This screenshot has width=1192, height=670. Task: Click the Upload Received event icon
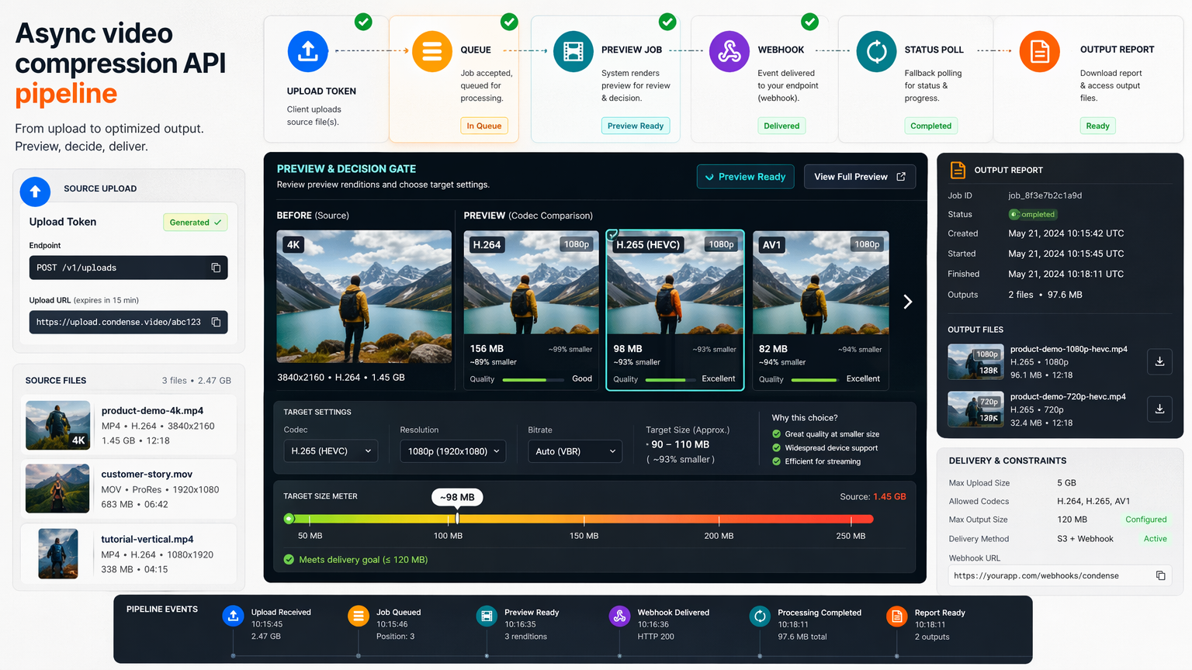coord(233,616)
